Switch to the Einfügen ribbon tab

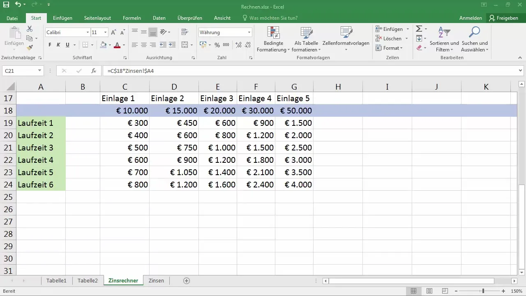(62, 18)
